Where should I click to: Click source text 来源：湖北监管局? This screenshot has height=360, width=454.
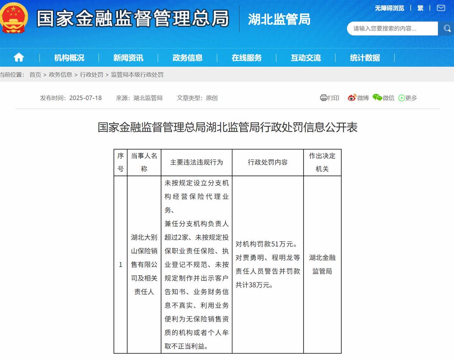139,98
